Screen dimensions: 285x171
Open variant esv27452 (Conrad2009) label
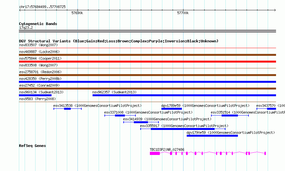coord(39,85)
